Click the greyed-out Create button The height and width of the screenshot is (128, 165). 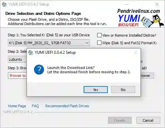click(x=120, y=120)
